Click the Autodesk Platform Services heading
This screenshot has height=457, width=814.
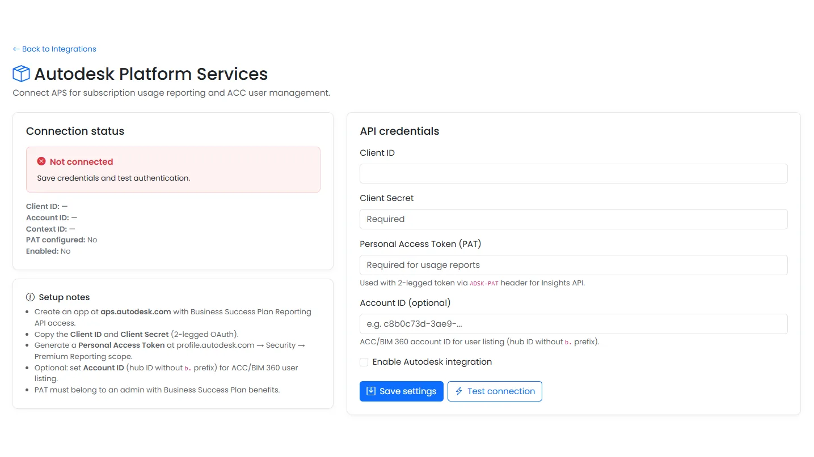151,74
